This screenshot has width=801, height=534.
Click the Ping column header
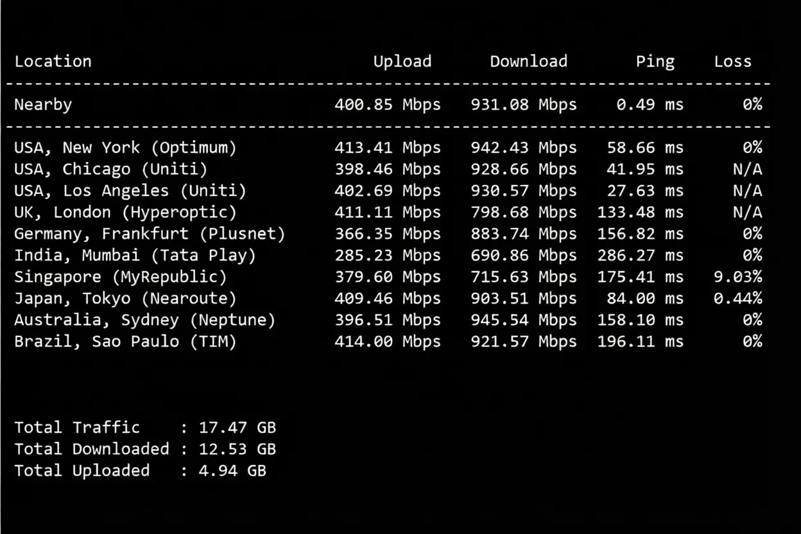pyautogui.click(x=655, y=62)
